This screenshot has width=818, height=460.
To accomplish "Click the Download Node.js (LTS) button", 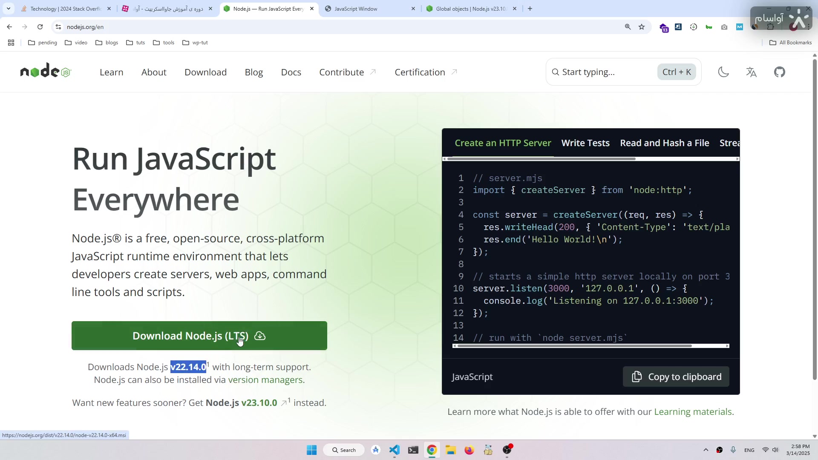I will coord(199,336).
